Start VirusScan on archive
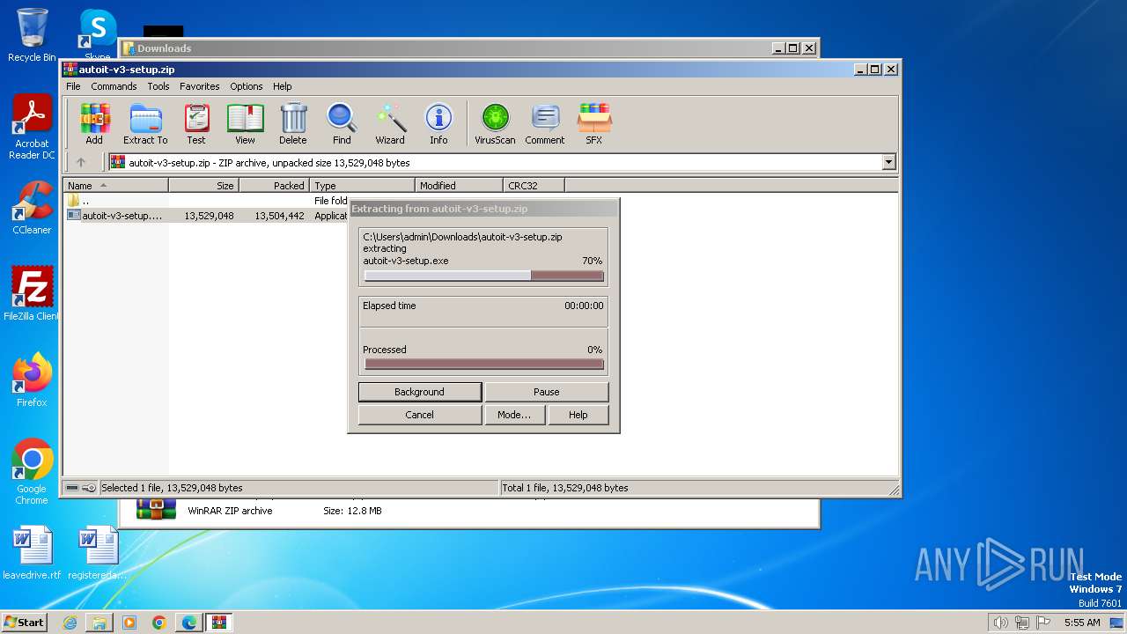The image size is (1127, 634). point(495,123)
